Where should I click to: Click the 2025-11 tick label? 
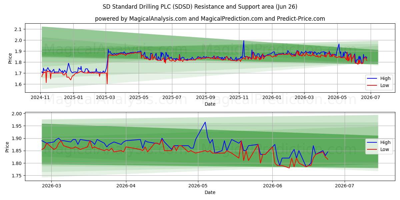pyautogui.click(x=239, y=97)
